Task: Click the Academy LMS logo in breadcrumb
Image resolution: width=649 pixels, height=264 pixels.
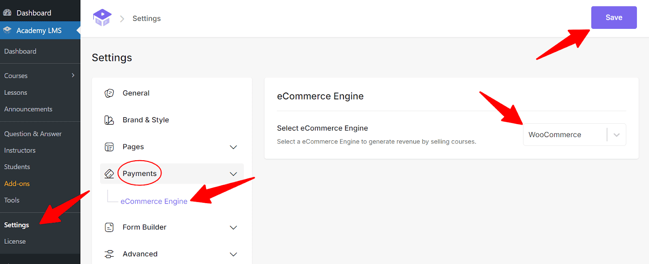Action: point(102,18)
